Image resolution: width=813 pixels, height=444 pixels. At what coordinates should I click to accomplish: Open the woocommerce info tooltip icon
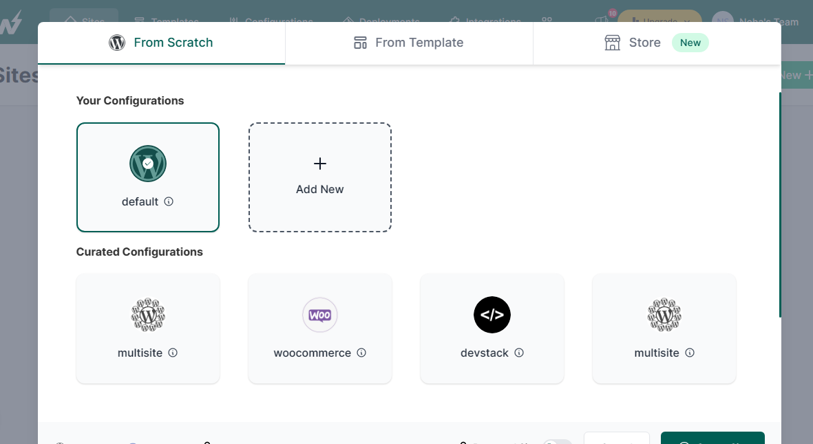(361, 353)
